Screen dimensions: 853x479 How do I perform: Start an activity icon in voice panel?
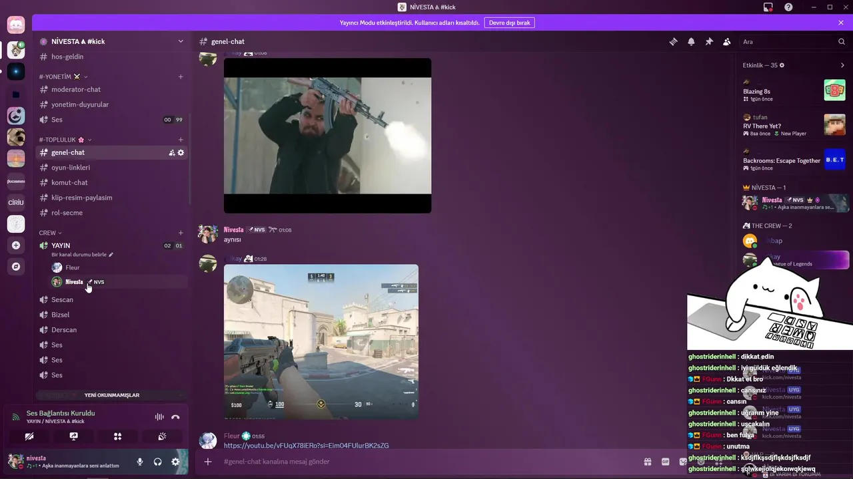click(117, 436)
